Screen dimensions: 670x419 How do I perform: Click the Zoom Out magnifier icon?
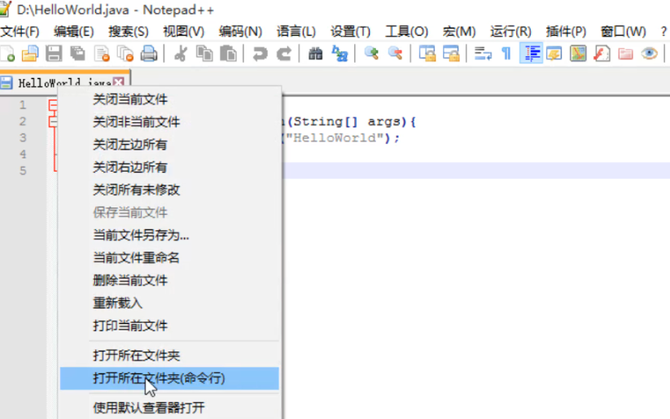396,54
